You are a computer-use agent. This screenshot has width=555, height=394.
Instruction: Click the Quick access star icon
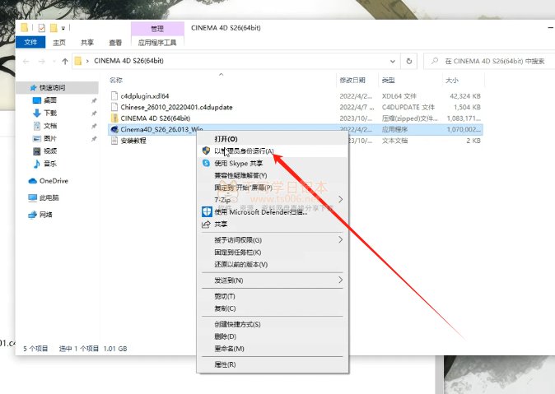pos(33,87)
